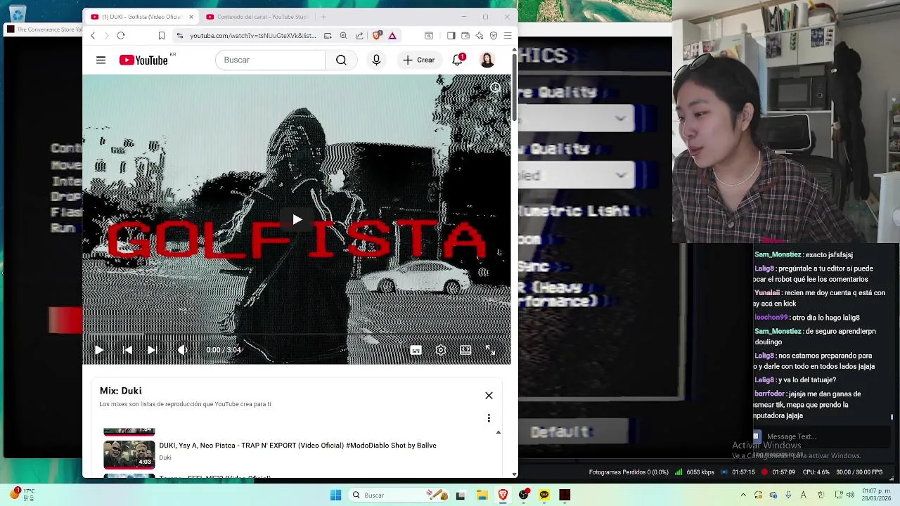Viewport: 900px width, 506px height.
Task: Open KakaoTalk from the taskbar
Action: 544,495
